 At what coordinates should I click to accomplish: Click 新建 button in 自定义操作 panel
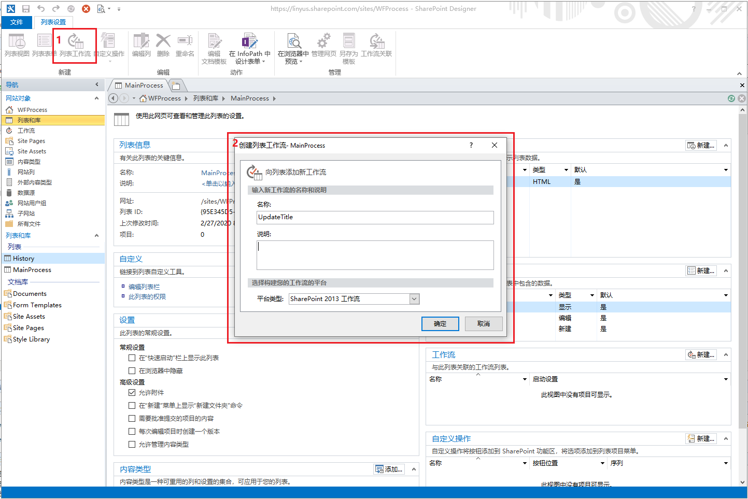701,439
